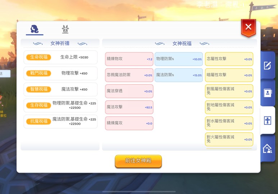Open the contact book side tab icon

coord(267,93)
